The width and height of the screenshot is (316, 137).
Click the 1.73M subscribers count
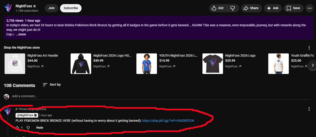(x=27, y=11)
